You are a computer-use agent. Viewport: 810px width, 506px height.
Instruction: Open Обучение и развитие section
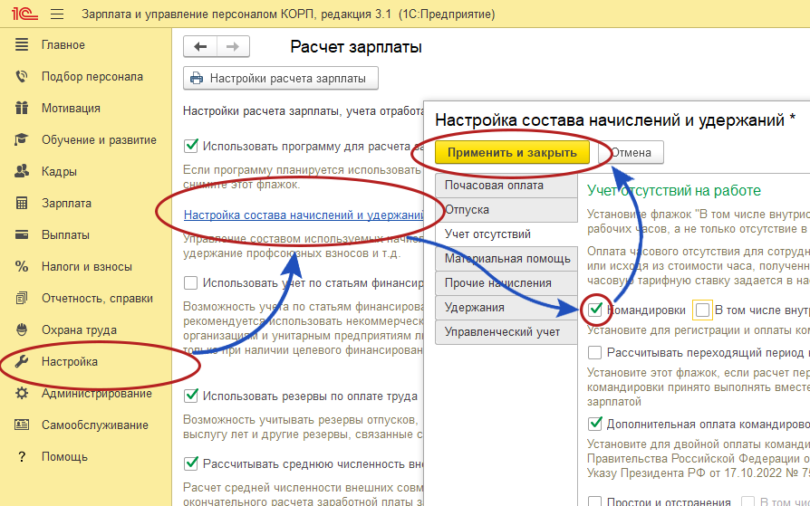tap(99, 140)
